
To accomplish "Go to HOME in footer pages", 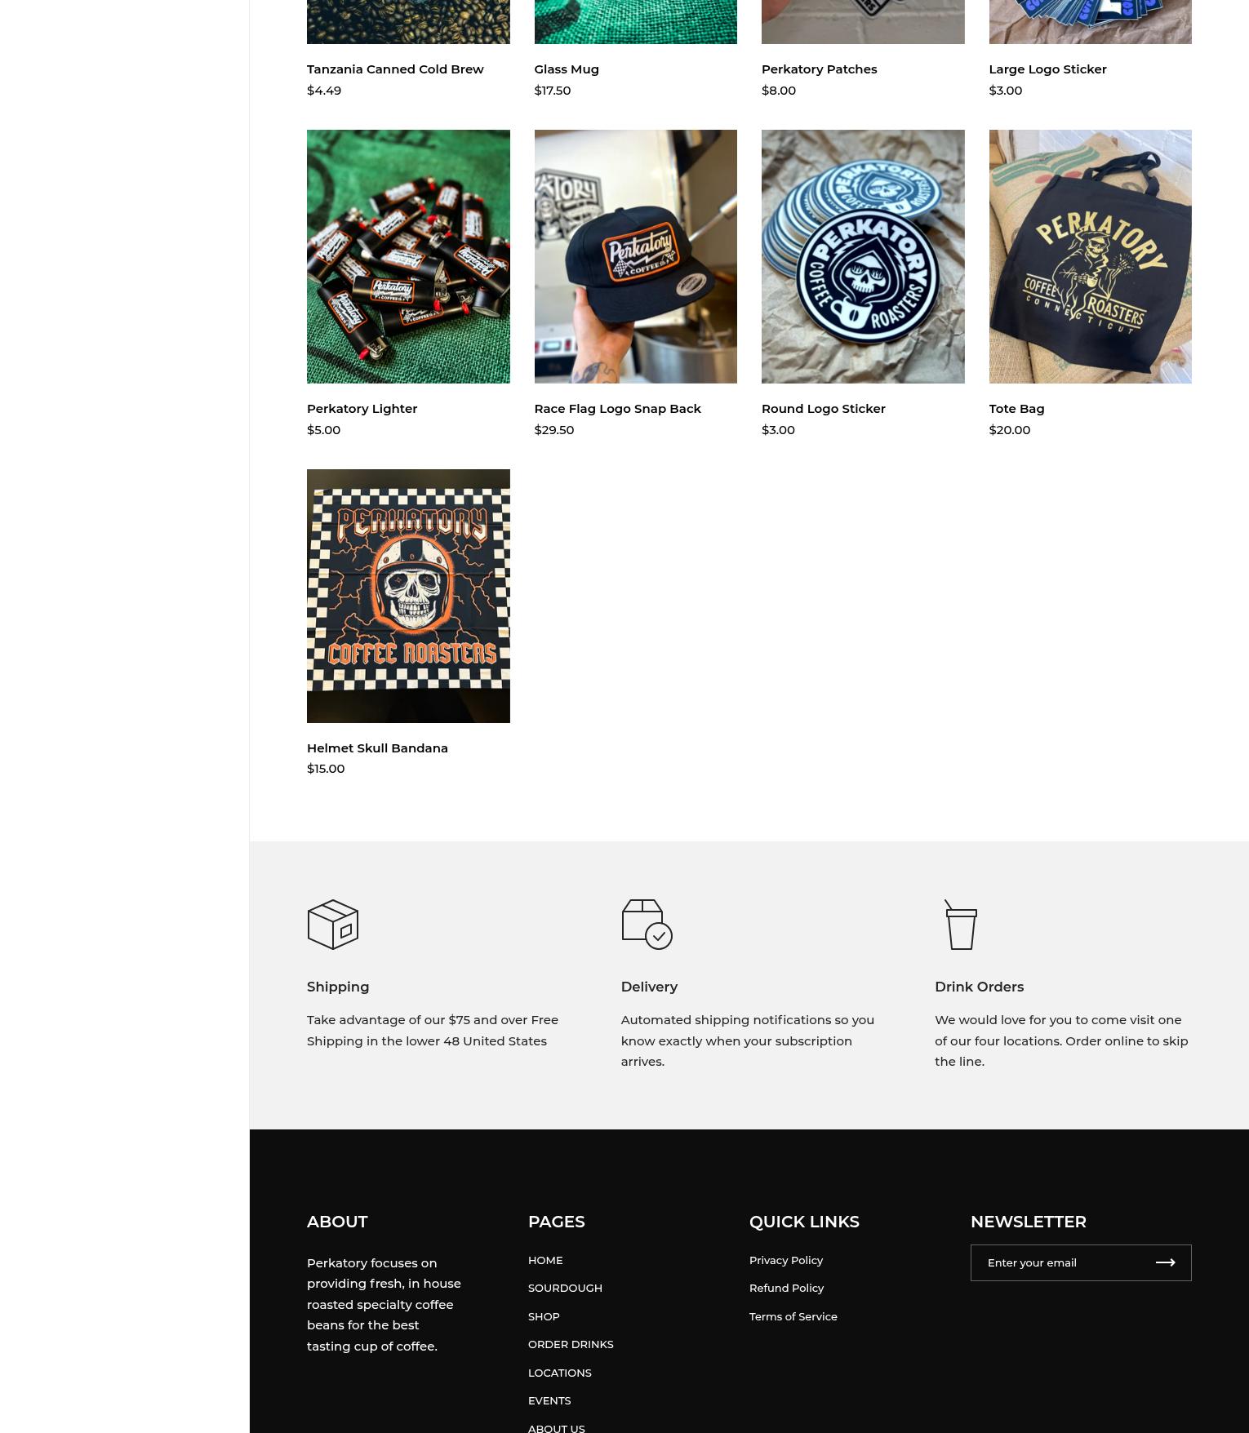I will (x=545, y=1260).
